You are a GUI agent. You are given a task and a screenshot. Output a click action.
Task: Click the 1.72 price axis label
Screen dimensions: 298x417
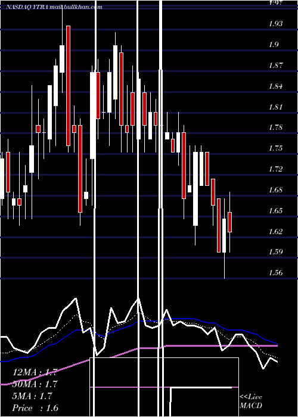point(275,169)
